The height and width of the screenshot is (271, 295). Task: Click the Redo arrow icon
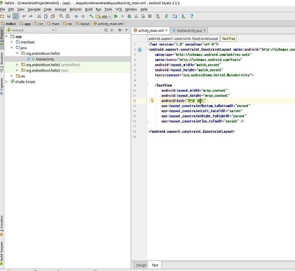[x=31, y=16]
